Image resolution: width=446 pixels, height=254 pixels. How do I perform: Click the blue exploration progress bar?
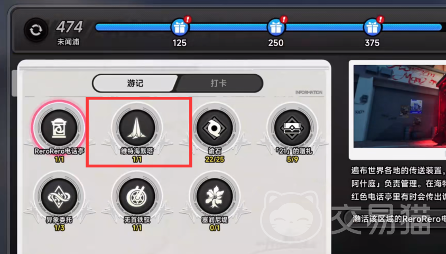pyautogui.click(x=268, y=27)
